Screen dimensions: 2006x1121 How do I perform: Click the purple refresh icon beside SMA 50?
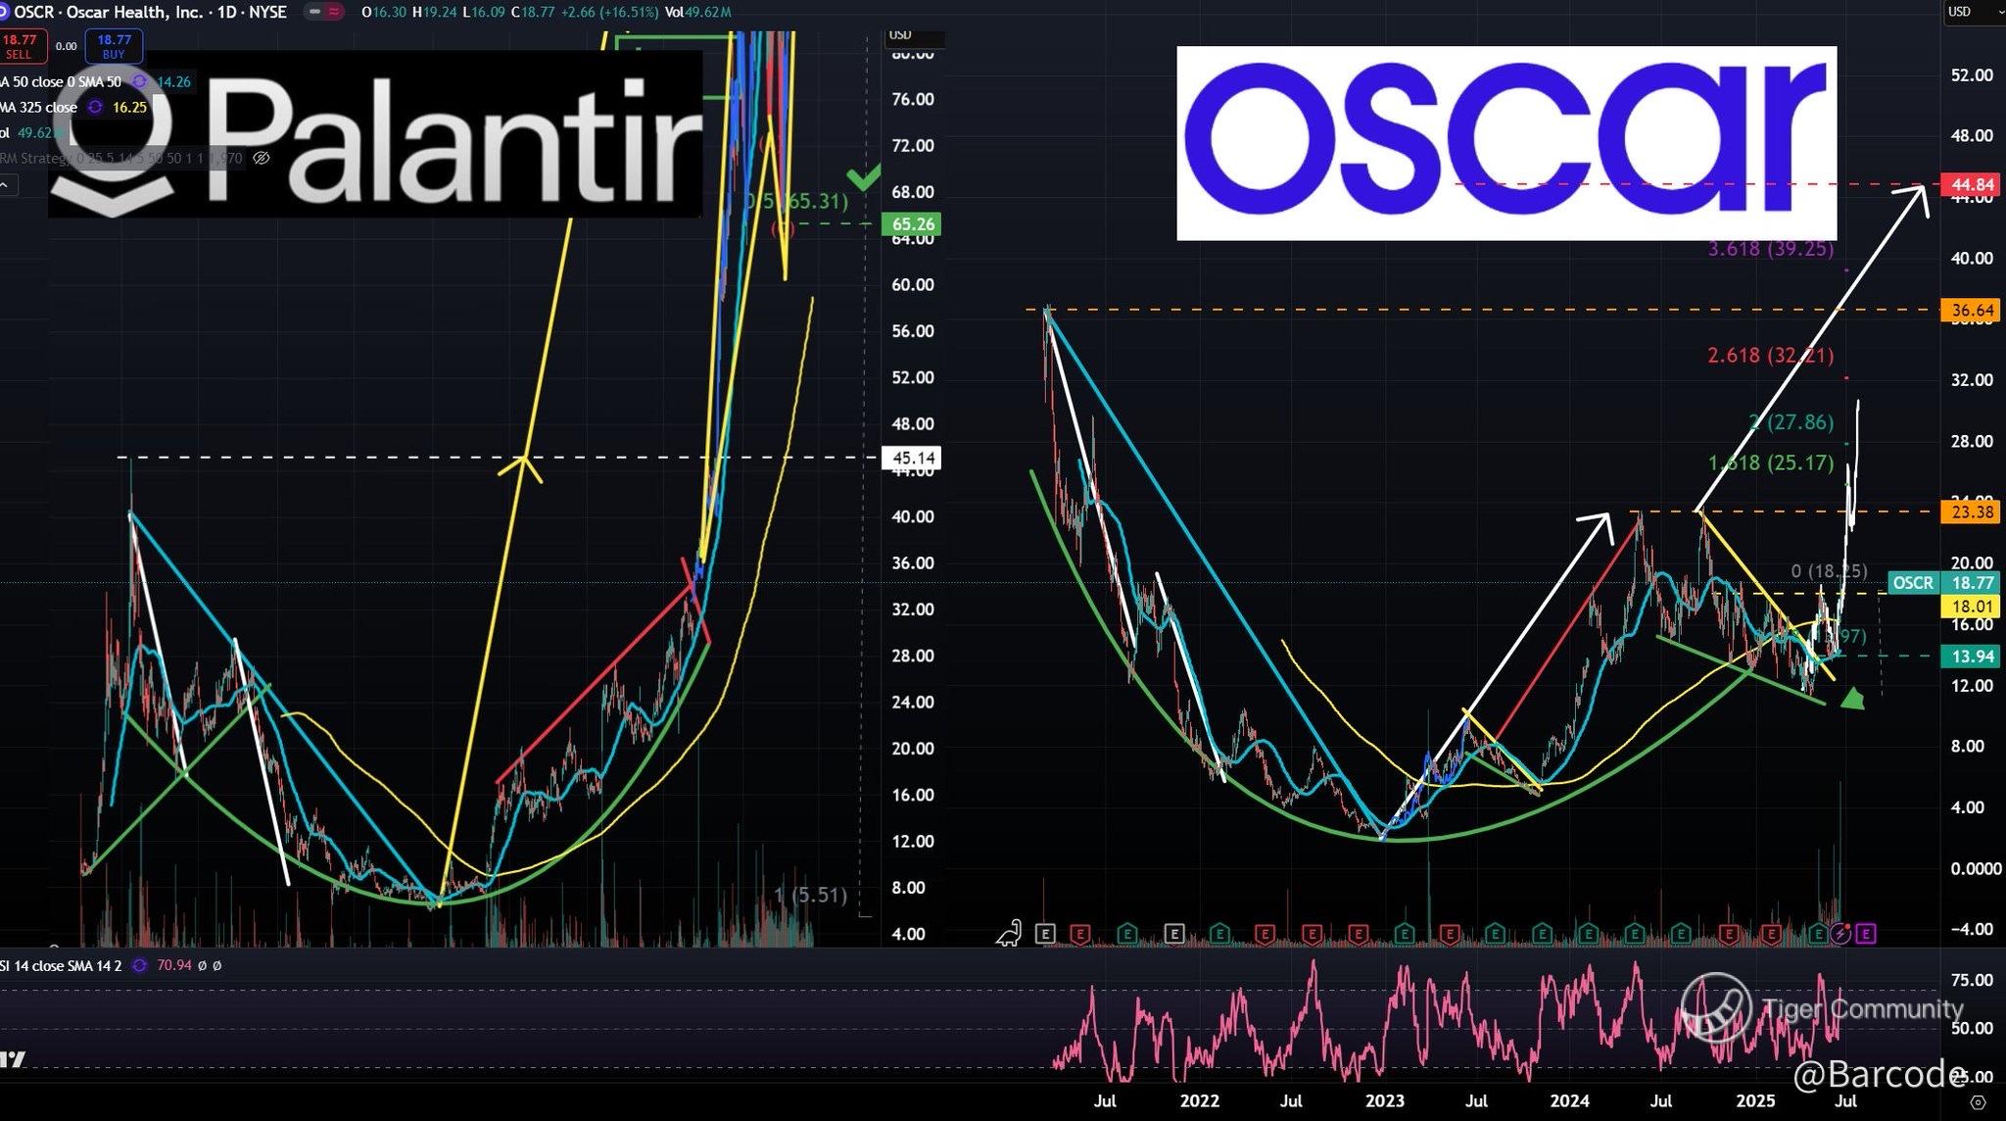tap(139, 82)
